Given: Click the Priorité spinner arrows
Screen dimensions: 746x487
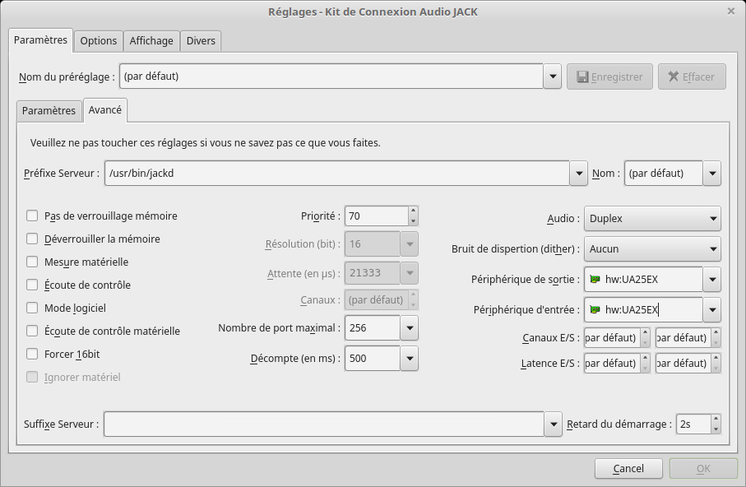Looking at the screenshot, I should [413, 216].
